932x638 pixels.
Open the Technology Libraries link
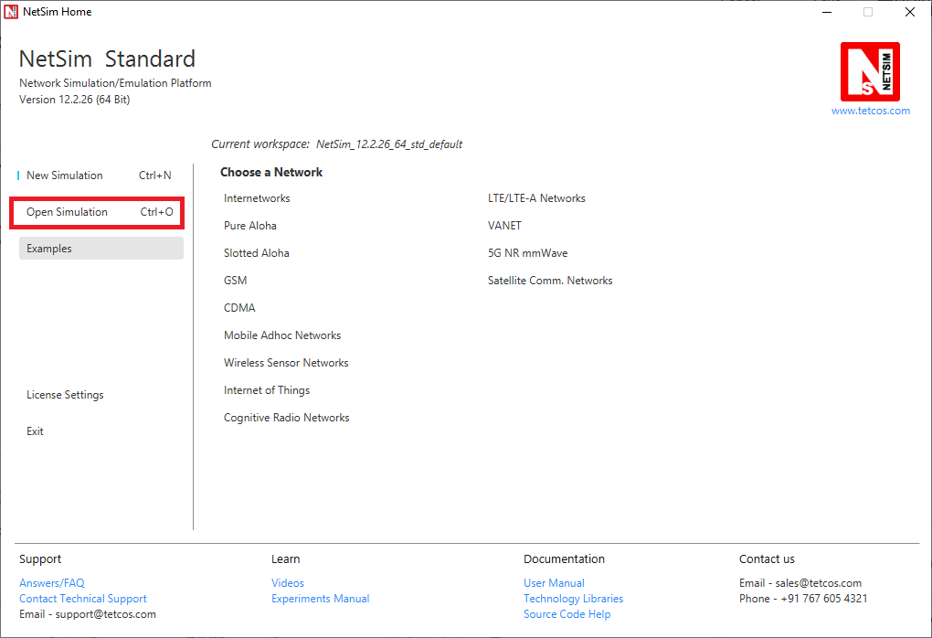pyautogui.click(x=574, y=598)
